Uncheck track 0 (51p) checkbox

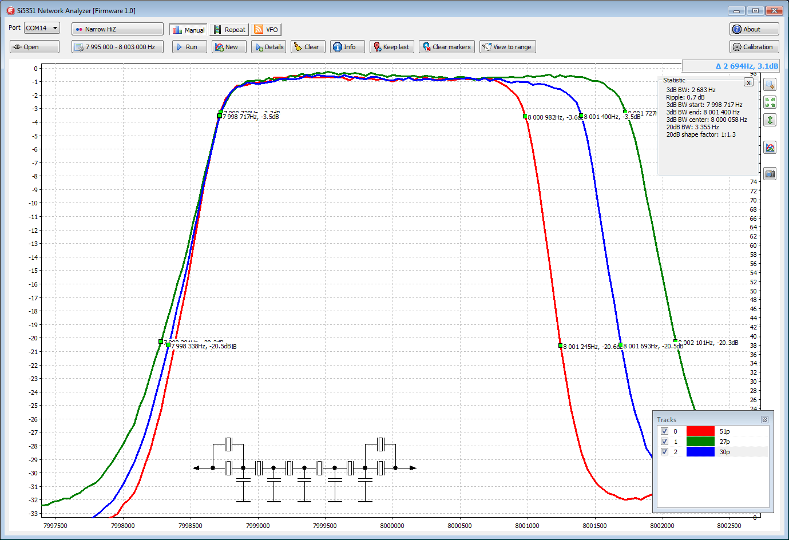coord(664,431)
